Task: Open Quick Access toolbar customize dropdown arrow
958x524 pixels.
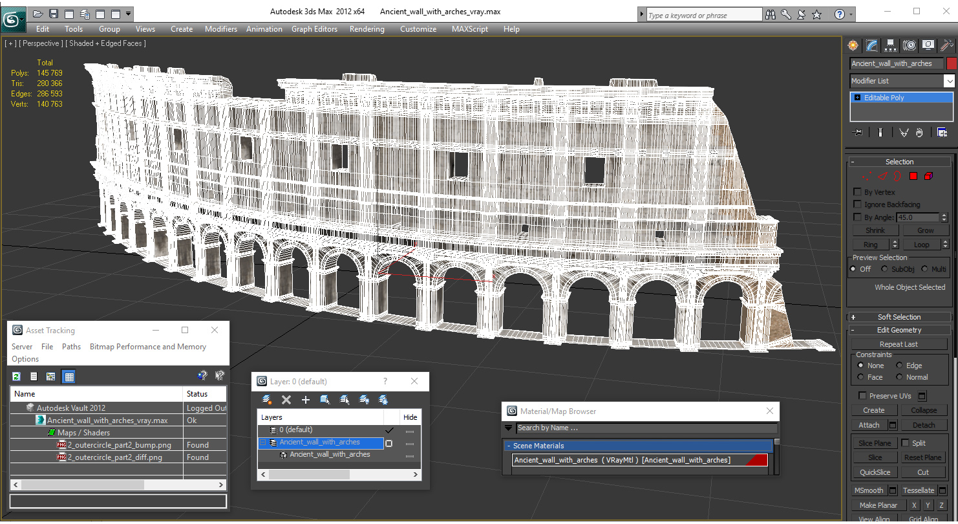Action: [x=129, y=14]
